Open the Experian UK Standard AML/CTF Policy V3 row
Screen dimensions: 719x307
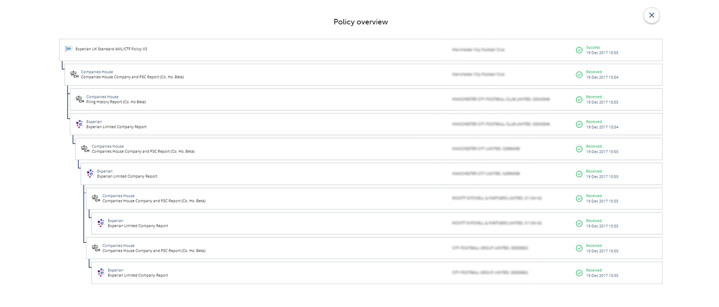[361, 50]
